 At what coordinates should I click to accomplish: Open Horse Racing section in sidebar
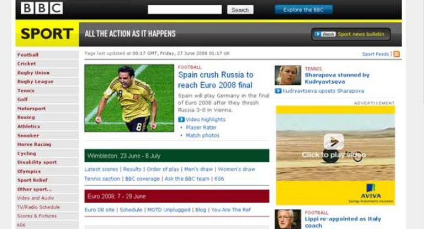[34, 144]
